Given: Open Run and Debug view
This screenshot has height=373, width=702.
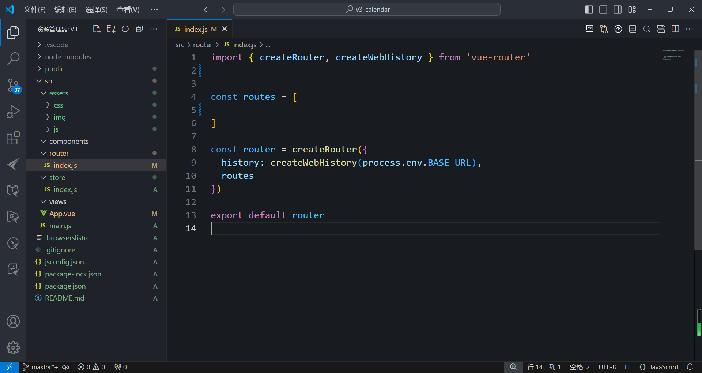Looking at the screenshot, I should (x=13, y=112).
